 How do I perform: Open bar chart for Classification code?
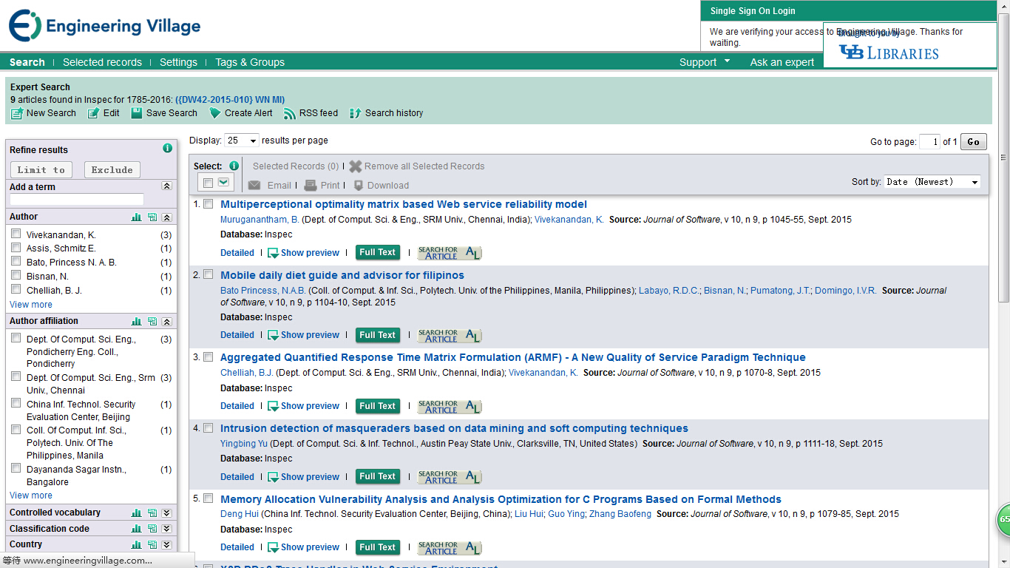137,529
